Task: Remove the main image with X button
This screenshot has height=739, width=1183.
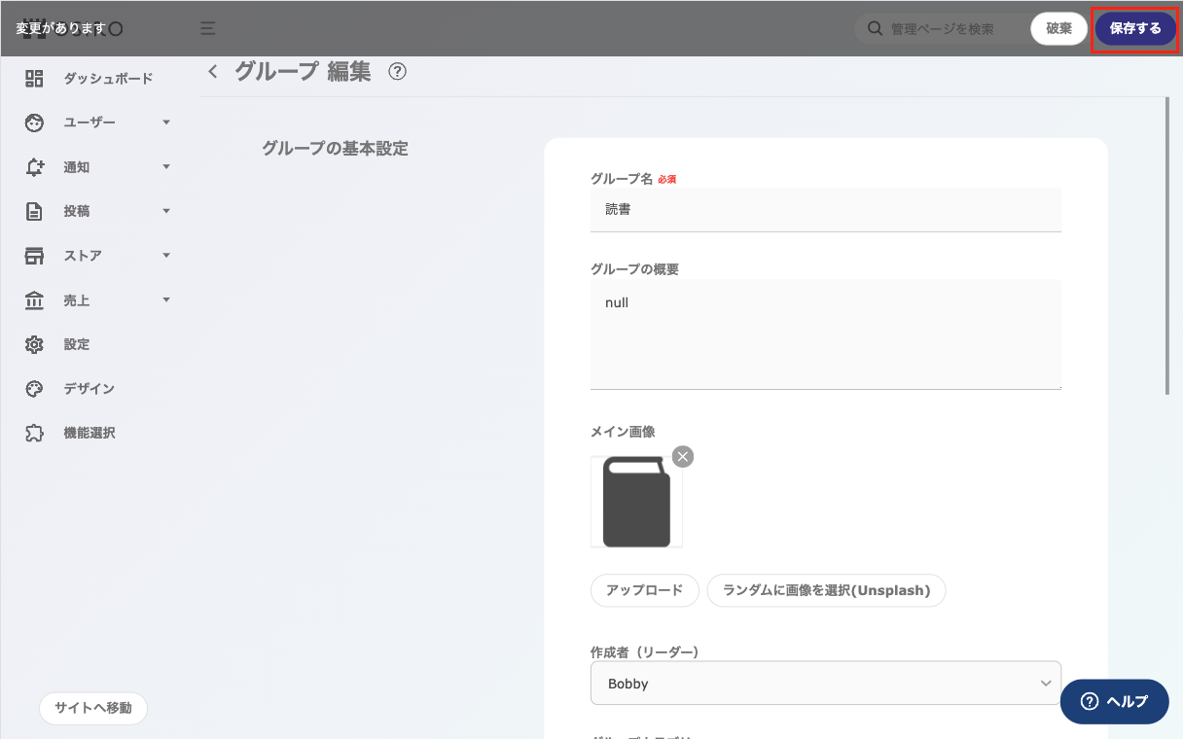Action: 683,457
